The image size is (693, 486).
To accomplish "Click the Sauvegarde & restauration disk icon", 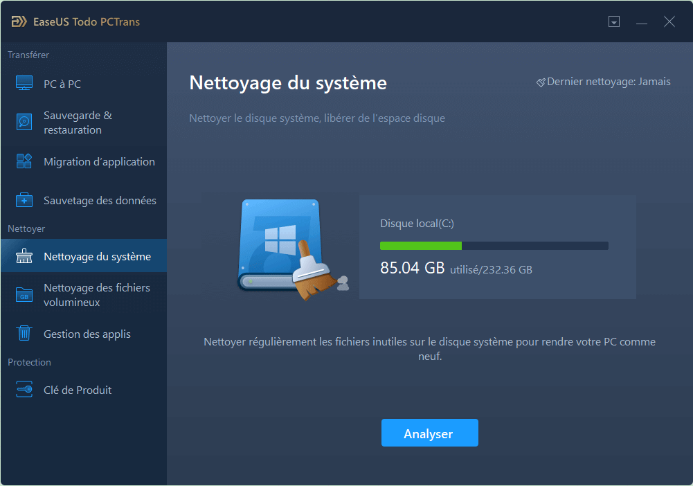I will 24,123.
